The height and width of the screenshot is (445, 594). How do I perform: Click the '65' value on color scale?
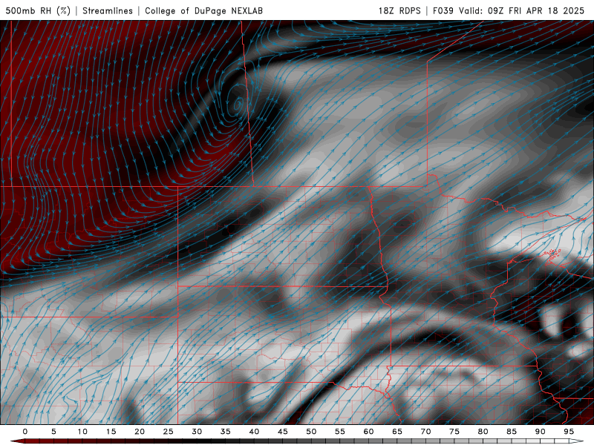(x=397, y=432)
